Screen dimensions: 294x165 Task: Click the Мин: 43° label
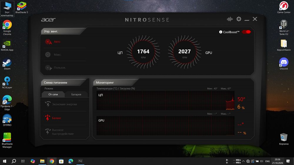click(x=212, y=89)
